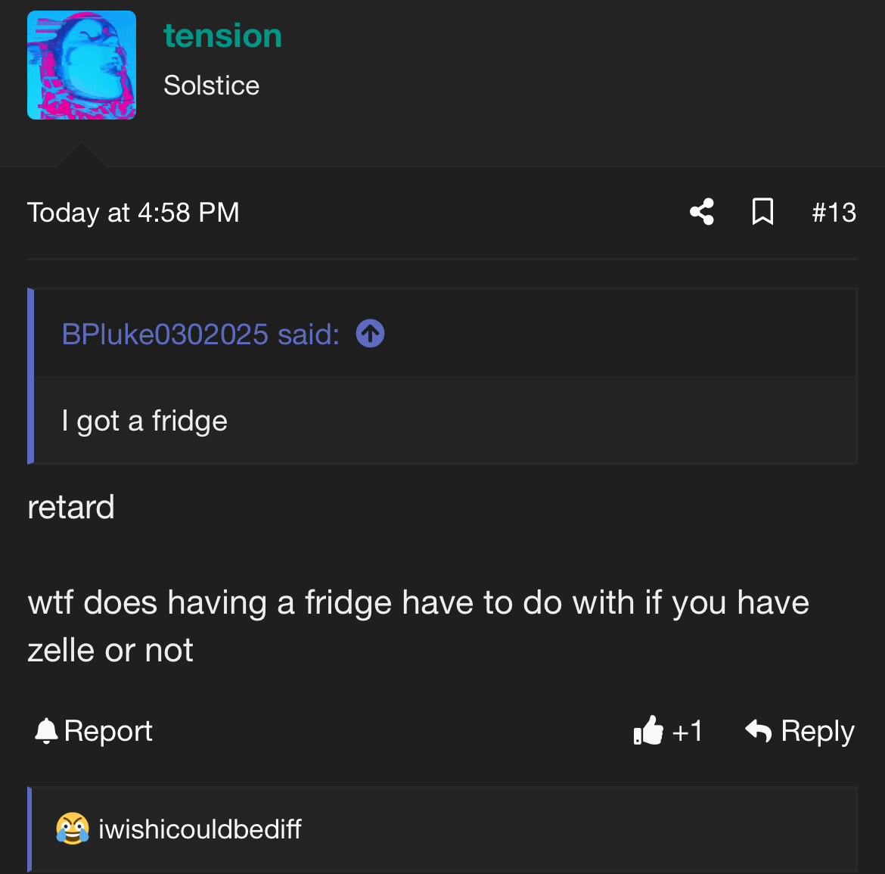Click the laughing-crying emoji reaction icon

pyautogui.click(x=73, y=829)
